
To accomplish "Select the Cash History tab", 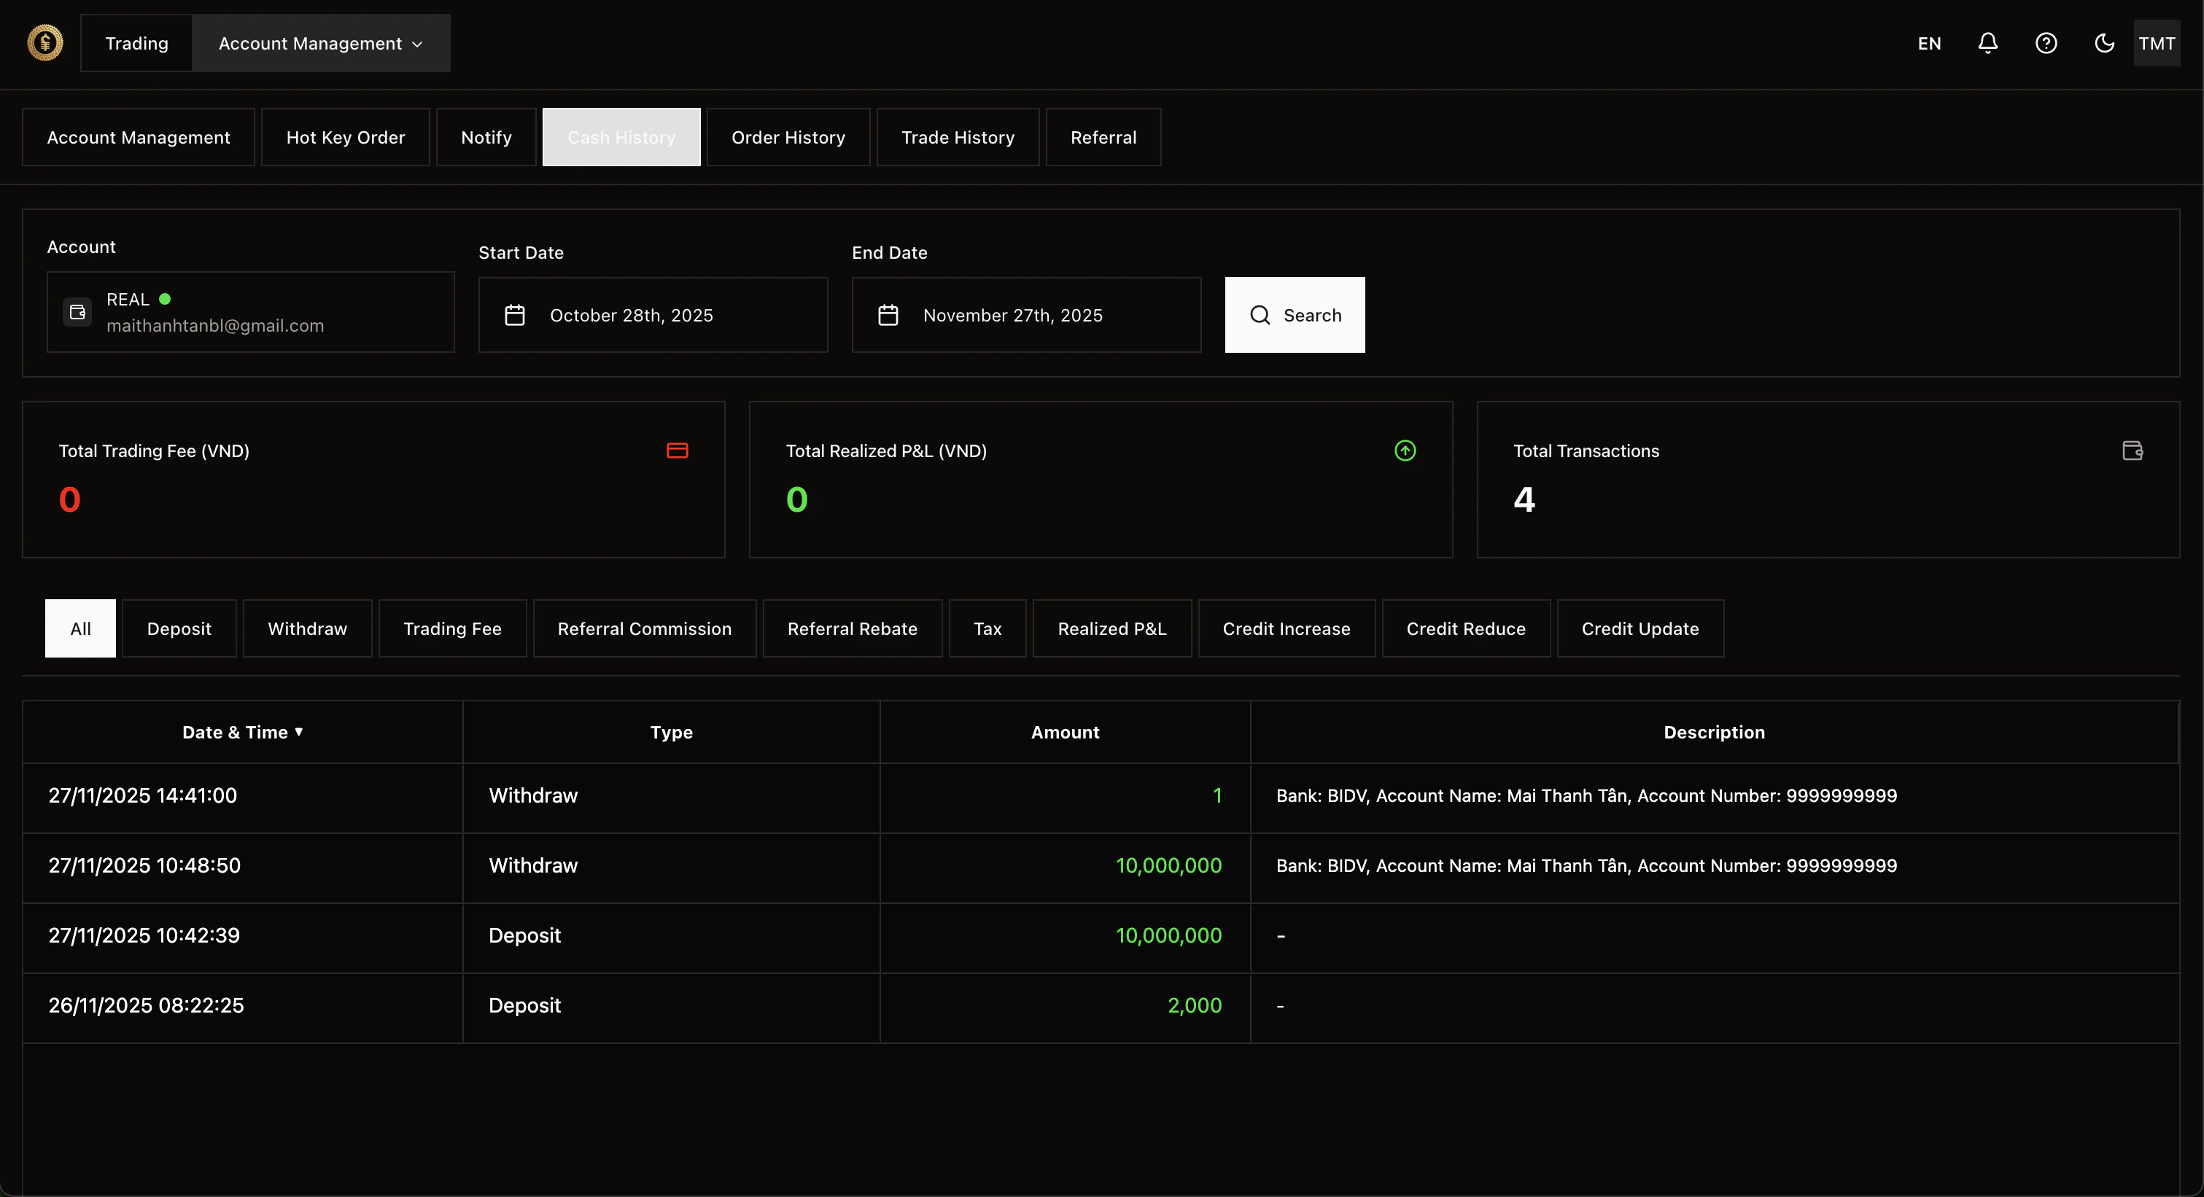I will (621, 138).
